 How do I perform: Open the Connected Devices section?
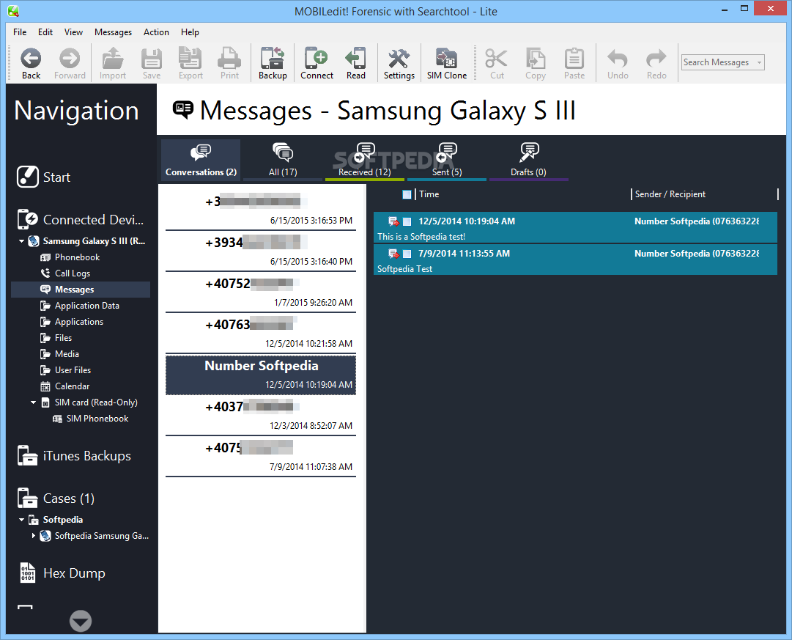(x=81, y=220)
